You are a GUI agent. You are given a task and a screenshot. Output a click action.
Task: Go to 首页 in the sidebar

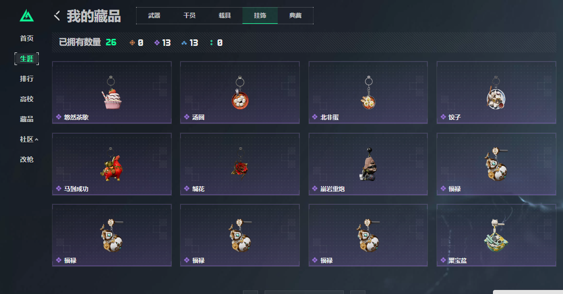[x=27, y=38]
